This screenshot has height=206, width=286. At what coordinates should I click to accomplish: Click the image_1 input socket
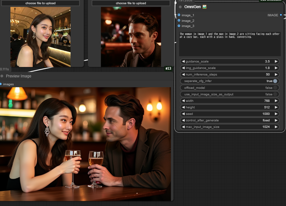[179, 15]
